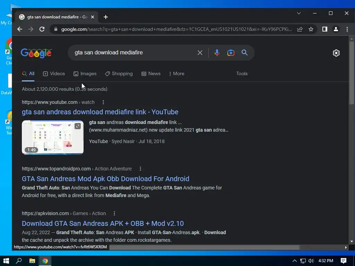Close the gta san download mediafire tab
The image size is (355, 266).
pyautogui.click(x=92, y=17)
